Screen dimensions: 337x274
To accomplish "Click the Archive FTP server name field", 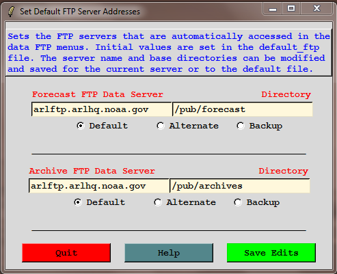I will [98, 186].
